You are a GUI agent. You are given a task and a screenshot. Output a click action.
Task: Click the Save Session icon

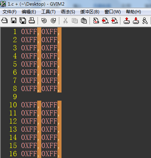tap(136, 20)
